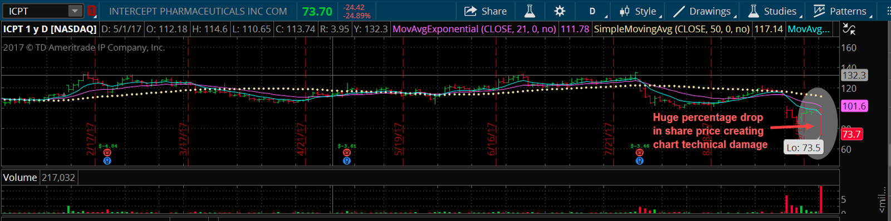Click the red earnings phone icon near 2/17/17
Viewport: 891px width, 221px height.
click(x=107, y=153)
